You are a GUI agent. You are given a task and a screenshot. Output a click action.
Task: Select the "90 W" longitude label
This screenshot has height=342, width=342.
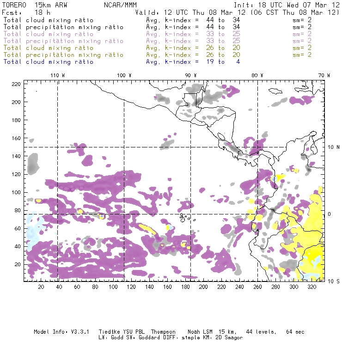coord(190,75)
